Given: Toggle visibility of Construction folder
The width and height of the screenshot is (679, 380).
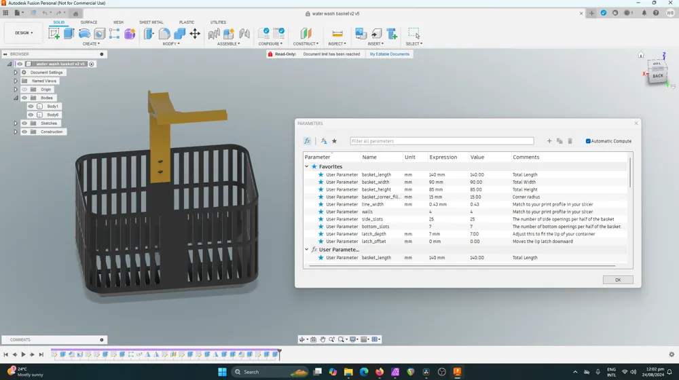Looking at the screenshot, I should pos(24,132).
